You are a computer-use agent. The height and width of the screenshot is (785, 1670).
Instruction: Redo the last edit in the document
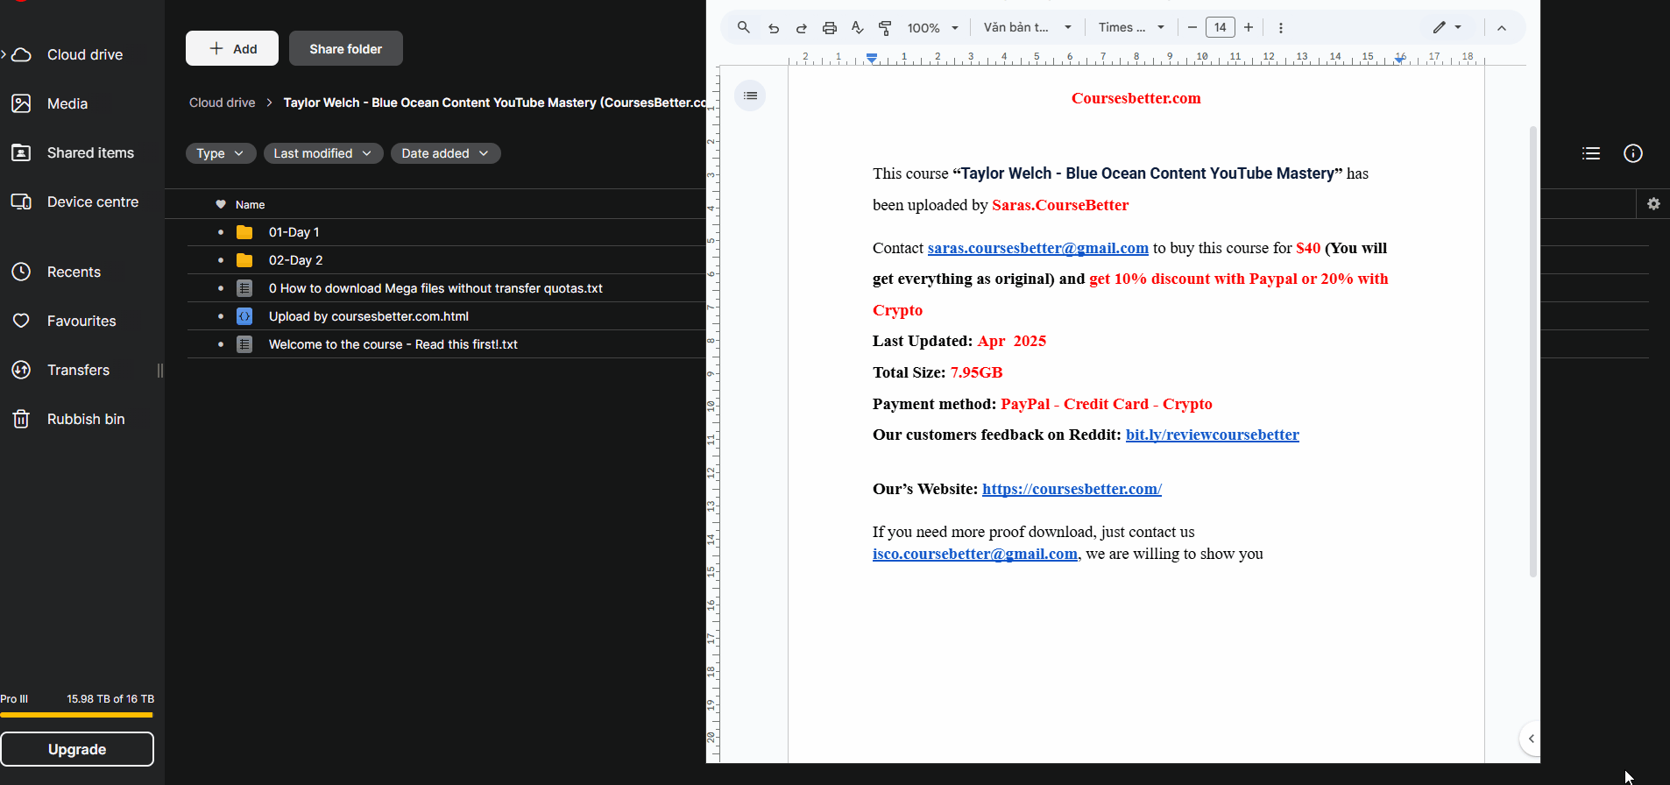[802, 28]
